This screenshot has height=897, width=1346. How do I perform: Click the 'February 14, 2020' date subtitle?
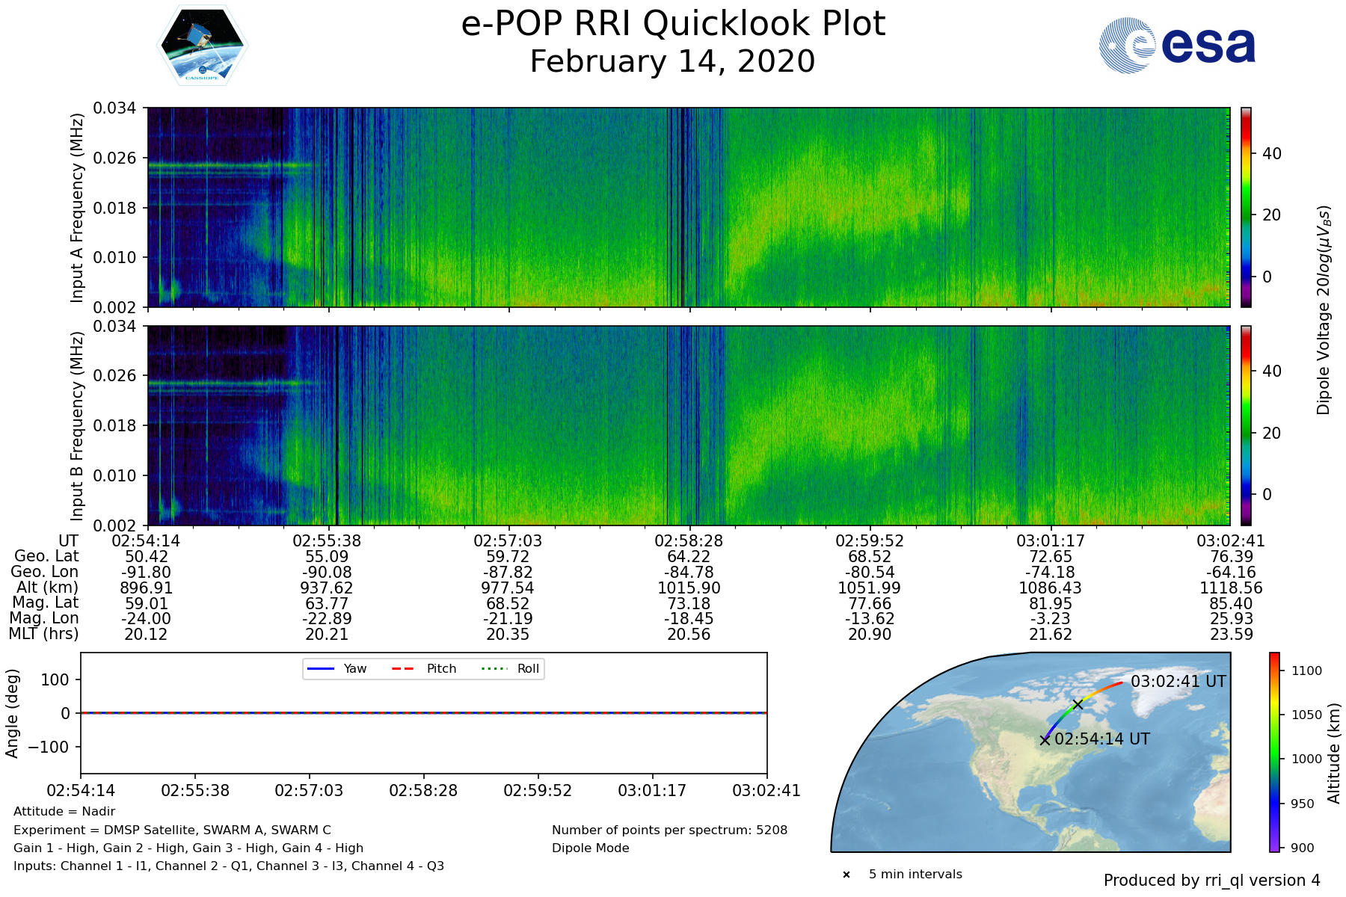click(672, 61)
